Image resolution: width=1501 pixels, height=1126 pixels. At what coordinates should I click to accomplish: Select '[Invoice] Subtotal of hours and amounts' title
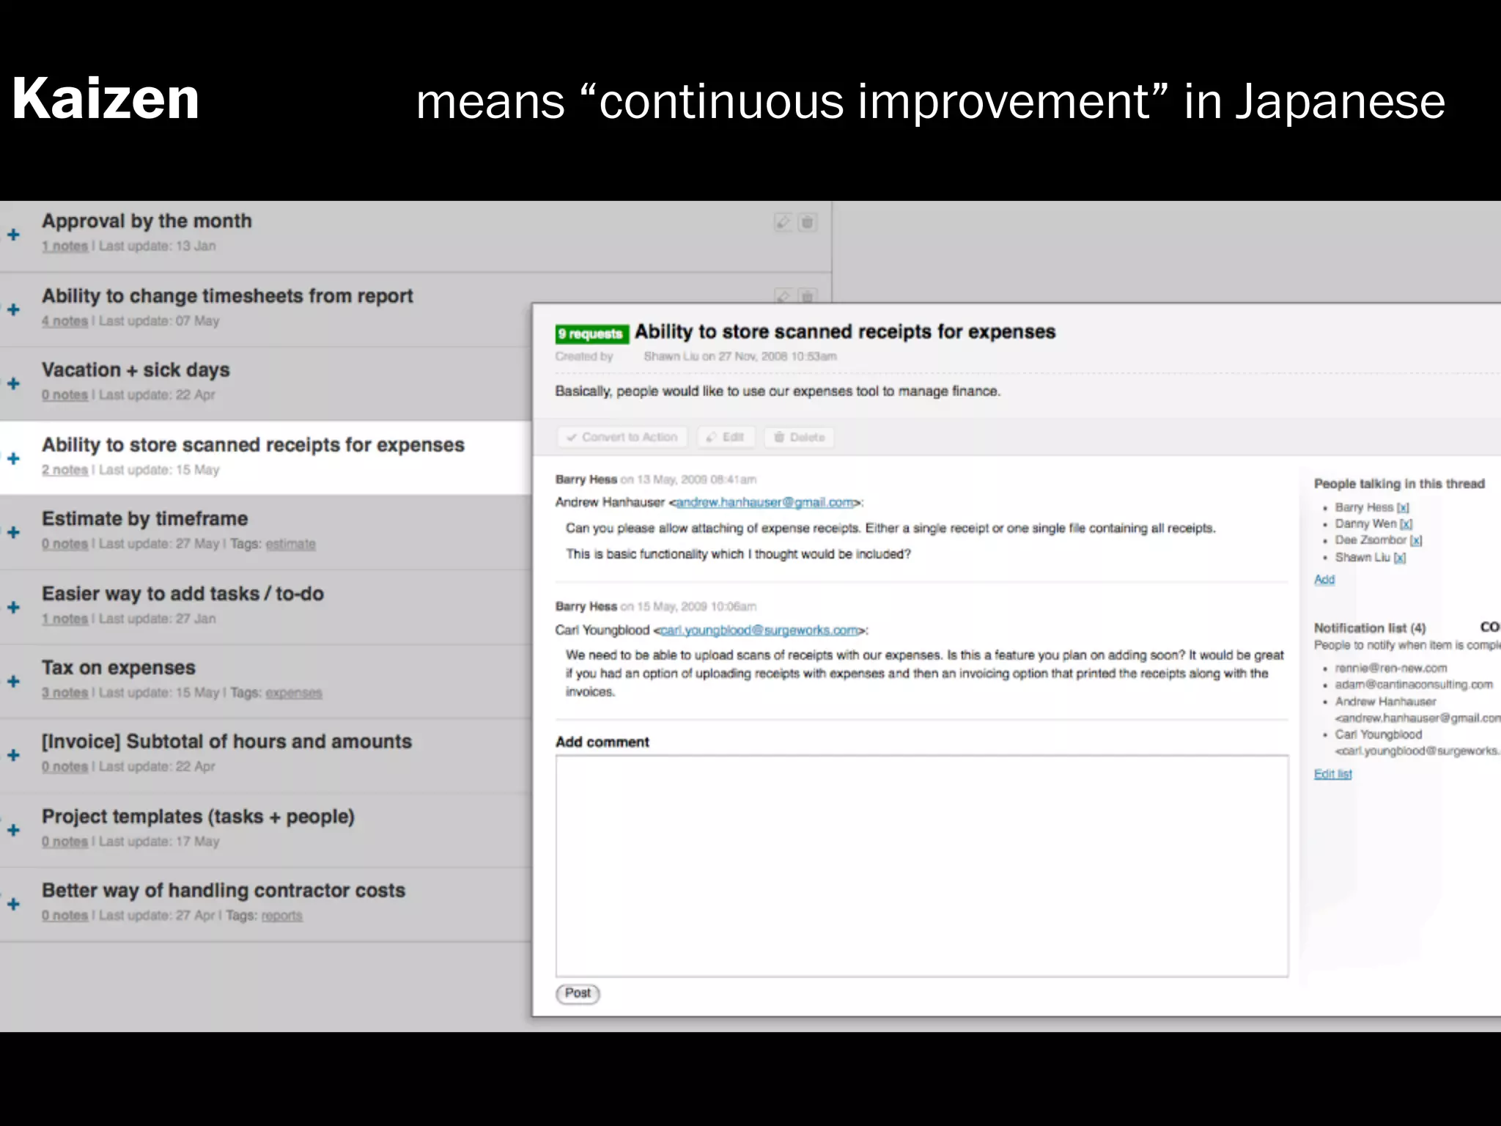[226, 741]
